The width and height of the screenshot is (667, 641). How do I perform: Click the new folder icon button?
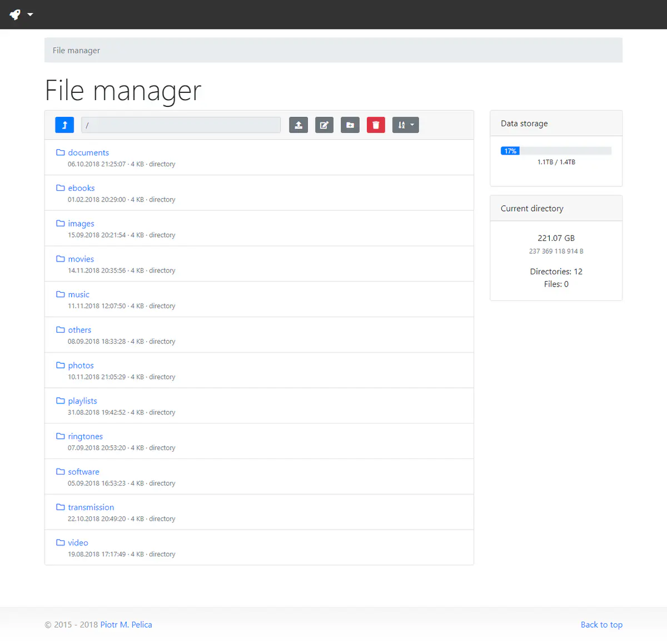point(350,125)
